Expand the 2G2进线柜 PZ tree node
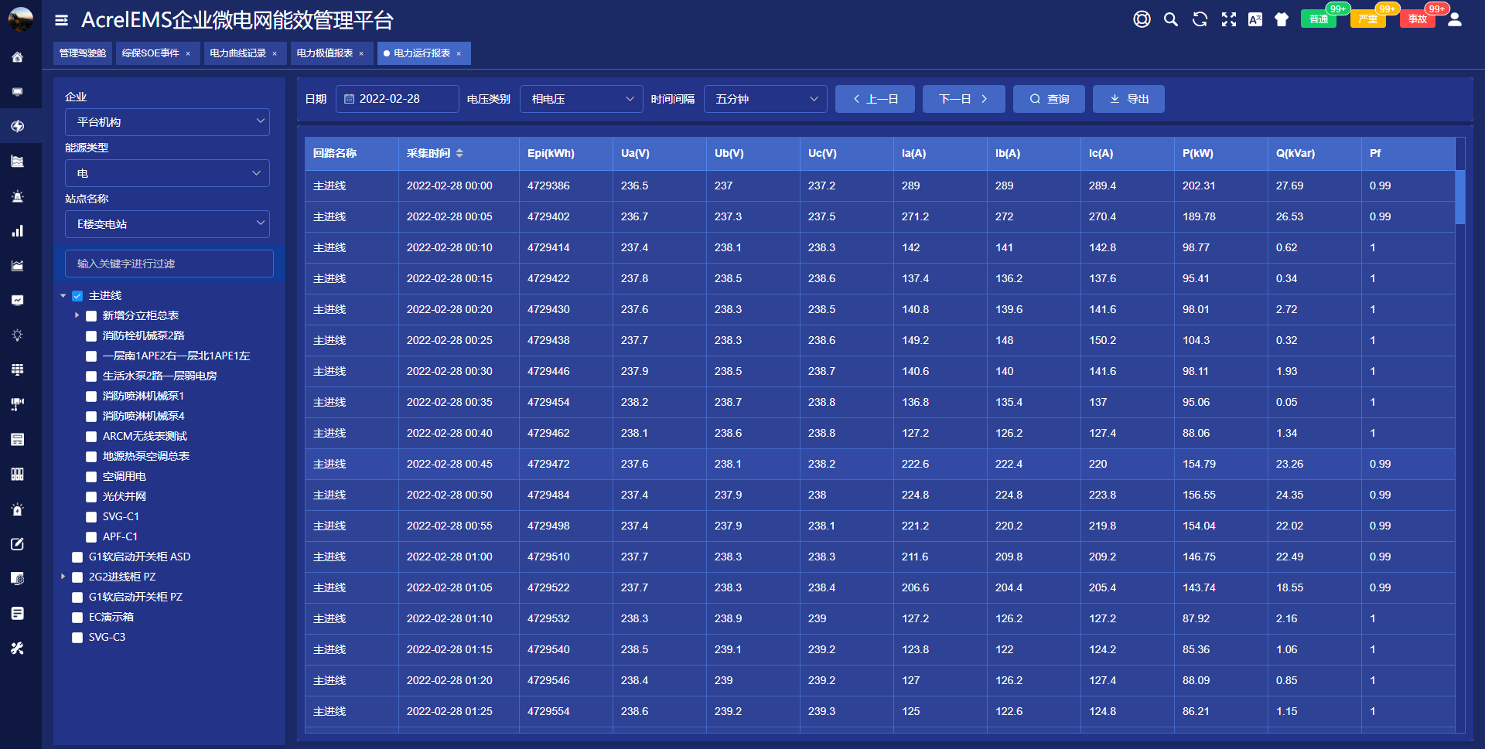The image size is (1485, 749). pos(63,577)
